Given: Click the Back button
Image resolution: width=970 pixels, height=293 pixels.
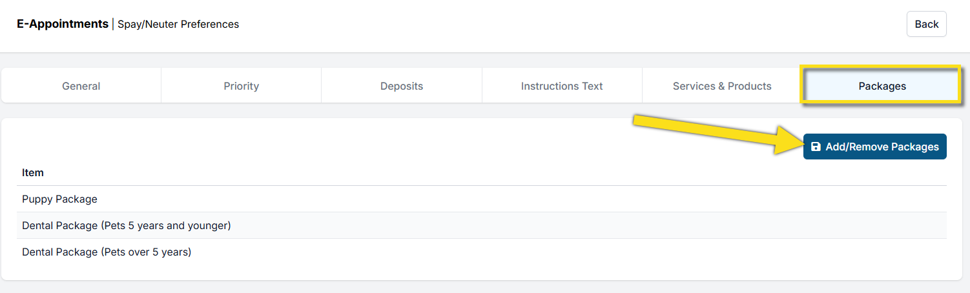Looking at the screenshot, I should coord(926,24).
